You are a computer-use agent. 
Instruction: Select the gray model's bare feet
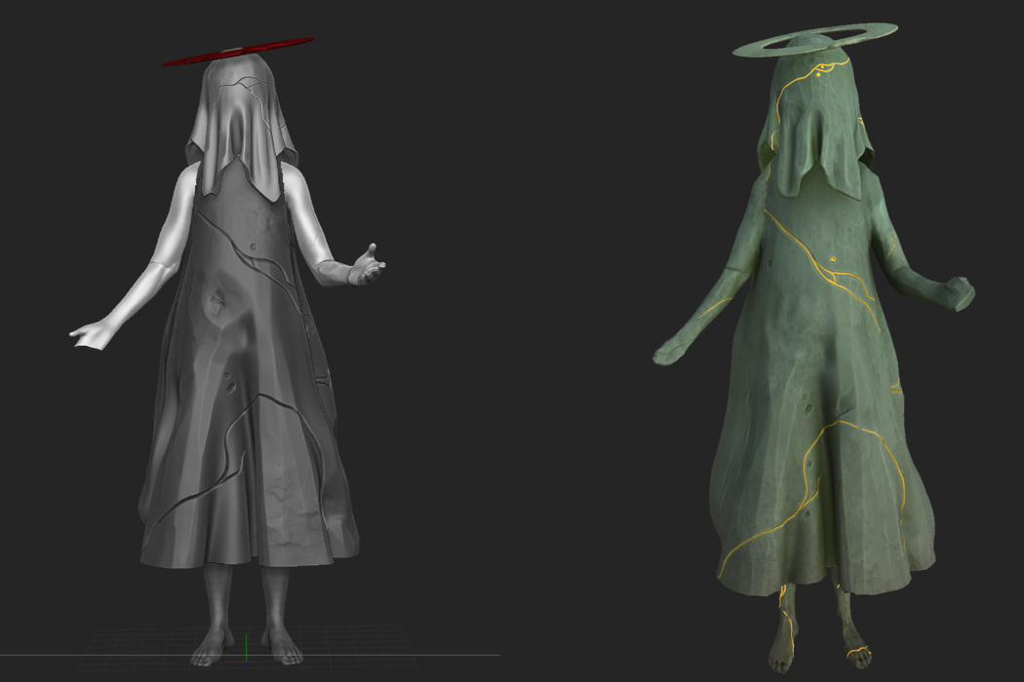[241, 643]
